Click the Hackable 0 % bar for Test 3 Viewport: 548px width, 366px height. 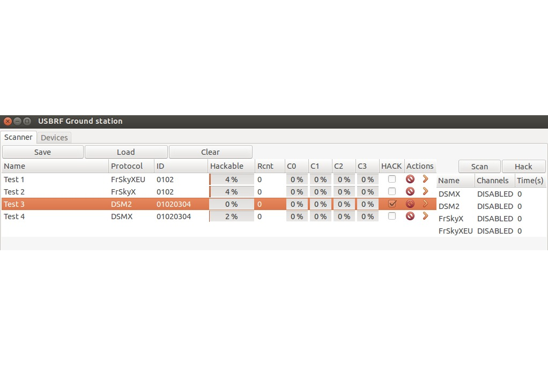coord(232,204)
